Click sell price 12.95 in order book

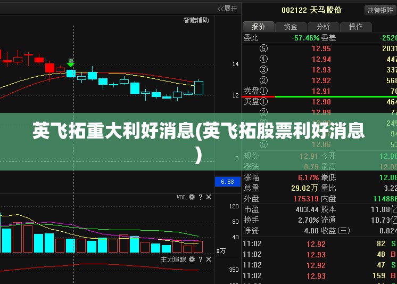tap(321, 48)
